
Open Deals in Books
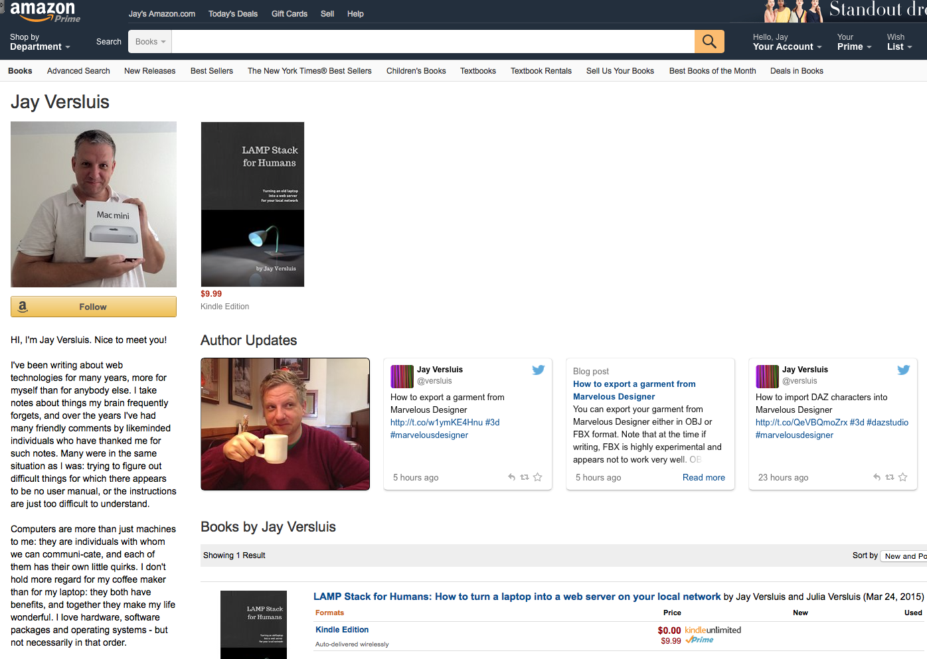797,71
